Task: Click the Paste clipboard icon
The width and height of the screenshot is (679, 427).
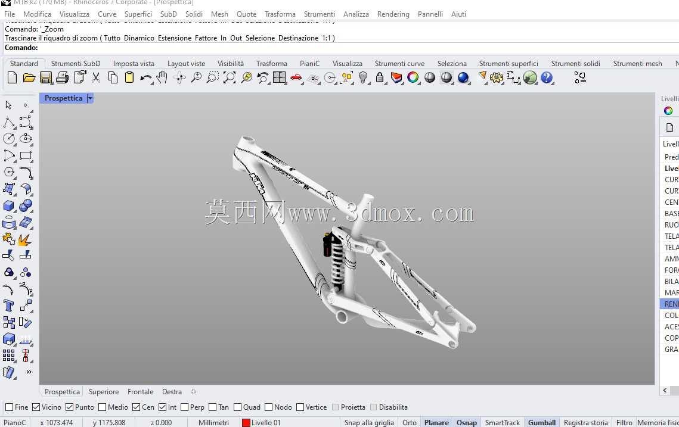Action: 129,78
